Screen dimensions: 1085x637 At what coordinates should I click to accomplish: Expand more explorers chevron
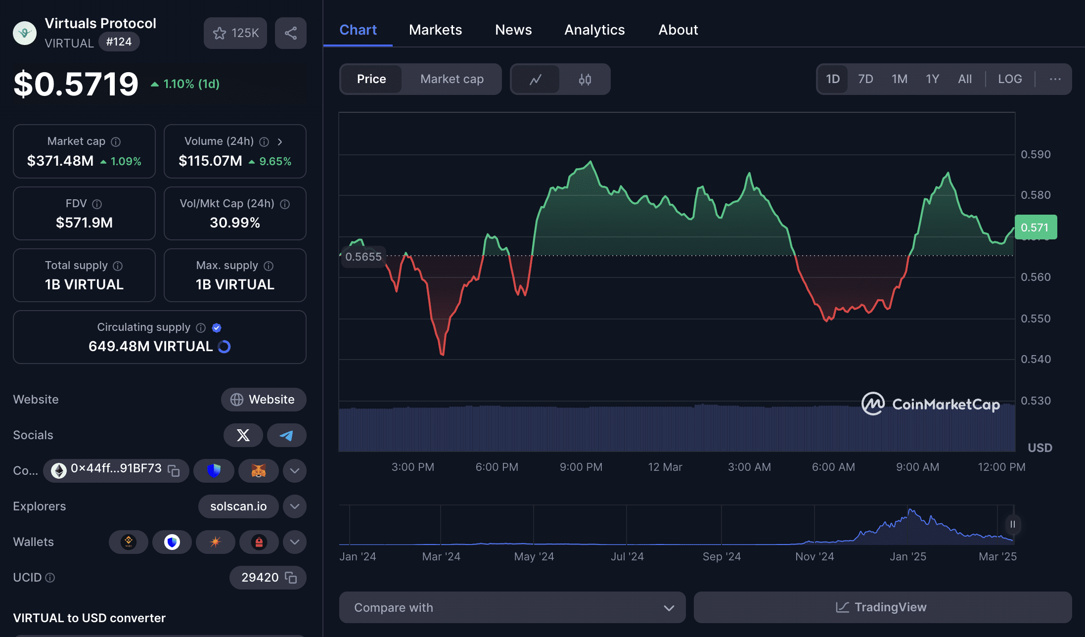pyautogui.click(x=295, y=506)
